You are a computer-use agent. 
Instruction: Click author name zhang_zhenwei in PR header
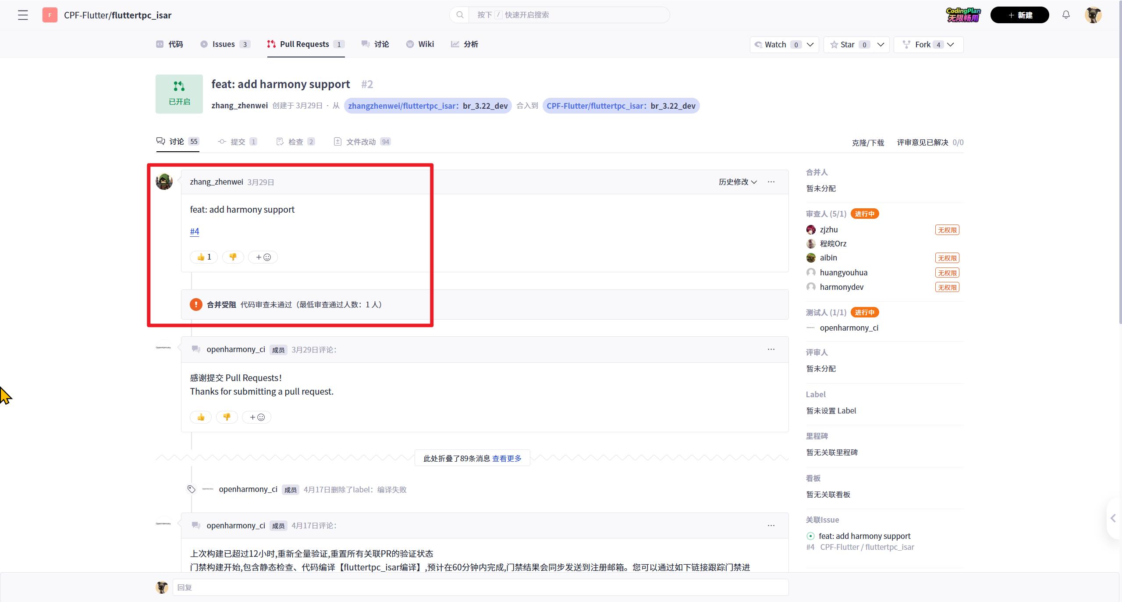pos(239,106)
